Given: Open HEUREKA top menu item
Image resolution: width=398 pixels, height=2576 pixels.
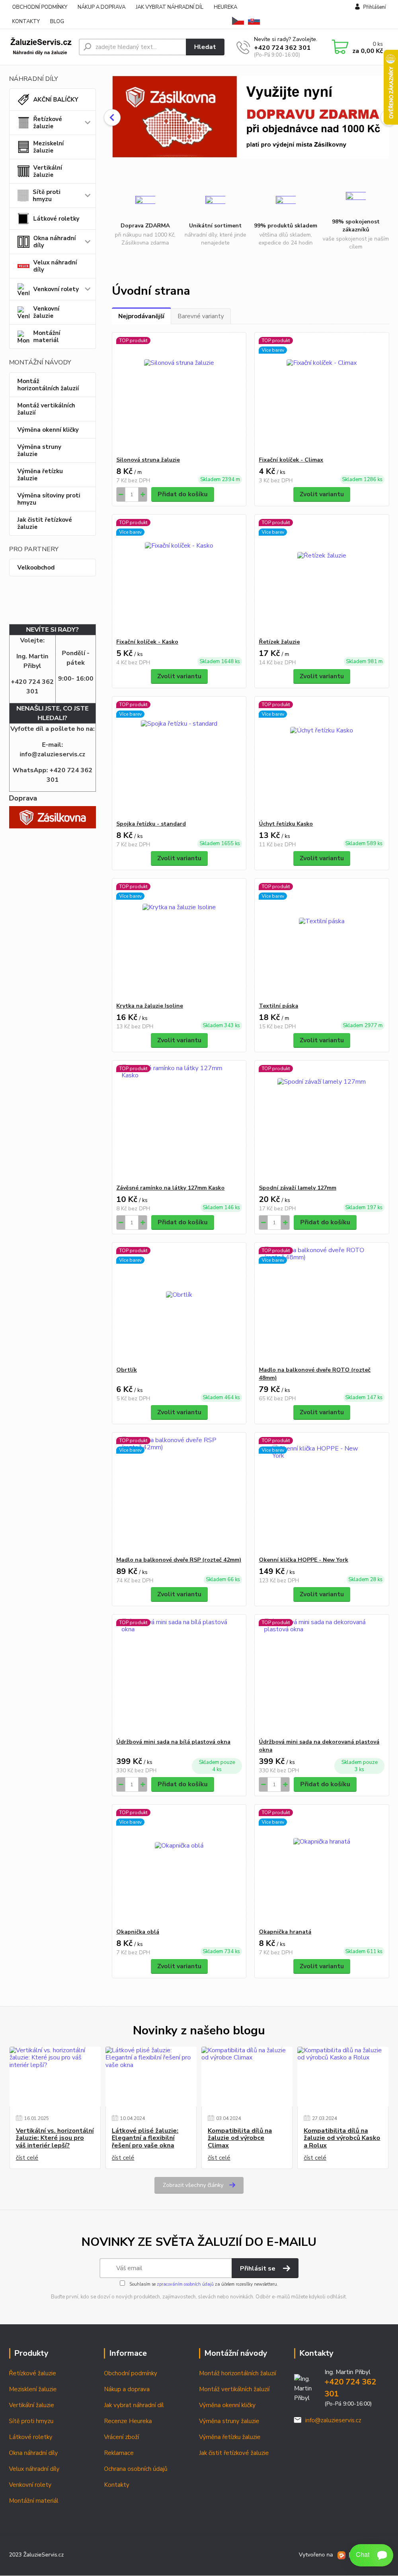Looking at the screenshot, I should coord(225,7).
